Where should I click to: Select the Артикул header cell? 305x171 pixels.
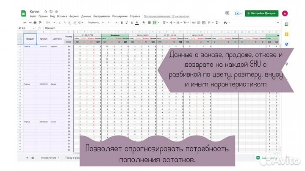[x=44, y=39]
